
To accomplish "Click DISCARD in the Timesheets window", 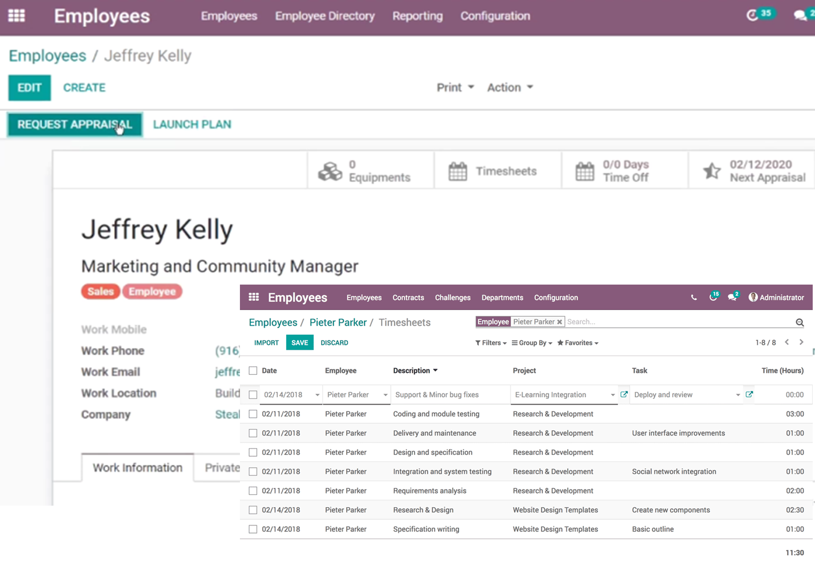I will pos(334,343).
